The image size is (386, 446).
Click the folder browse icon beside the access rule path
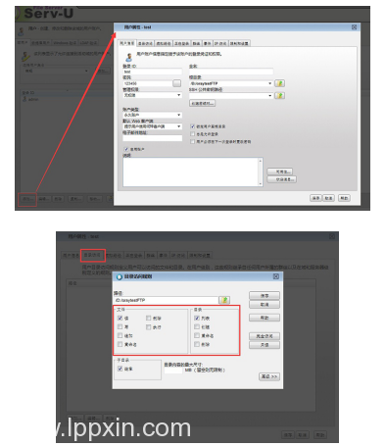tap(224, 300)
